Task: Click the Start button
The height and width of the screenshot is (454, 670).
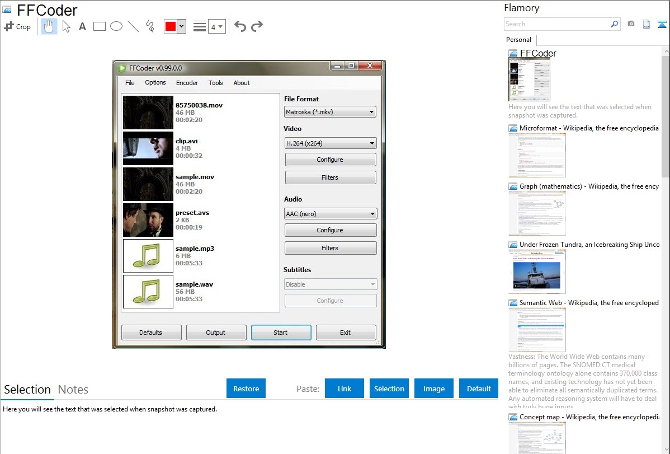Action: tap(281, 333)
